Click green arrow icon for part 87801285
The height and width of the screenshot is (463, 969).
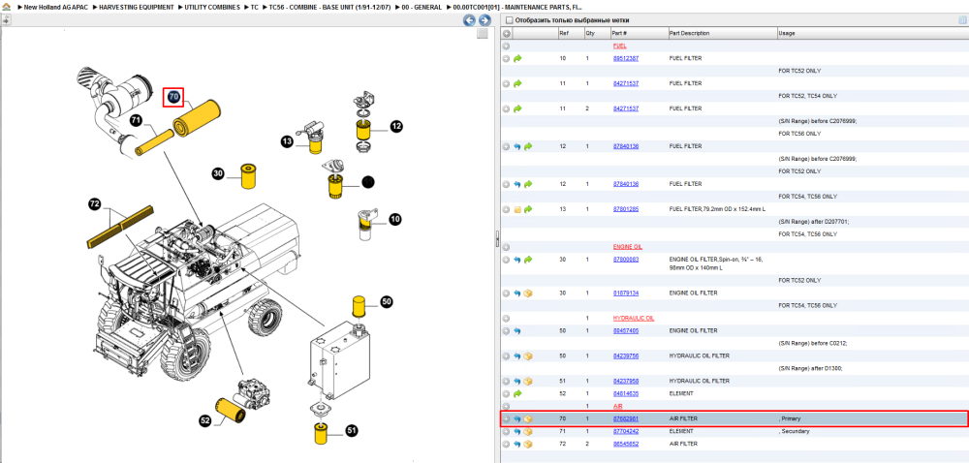528,209
